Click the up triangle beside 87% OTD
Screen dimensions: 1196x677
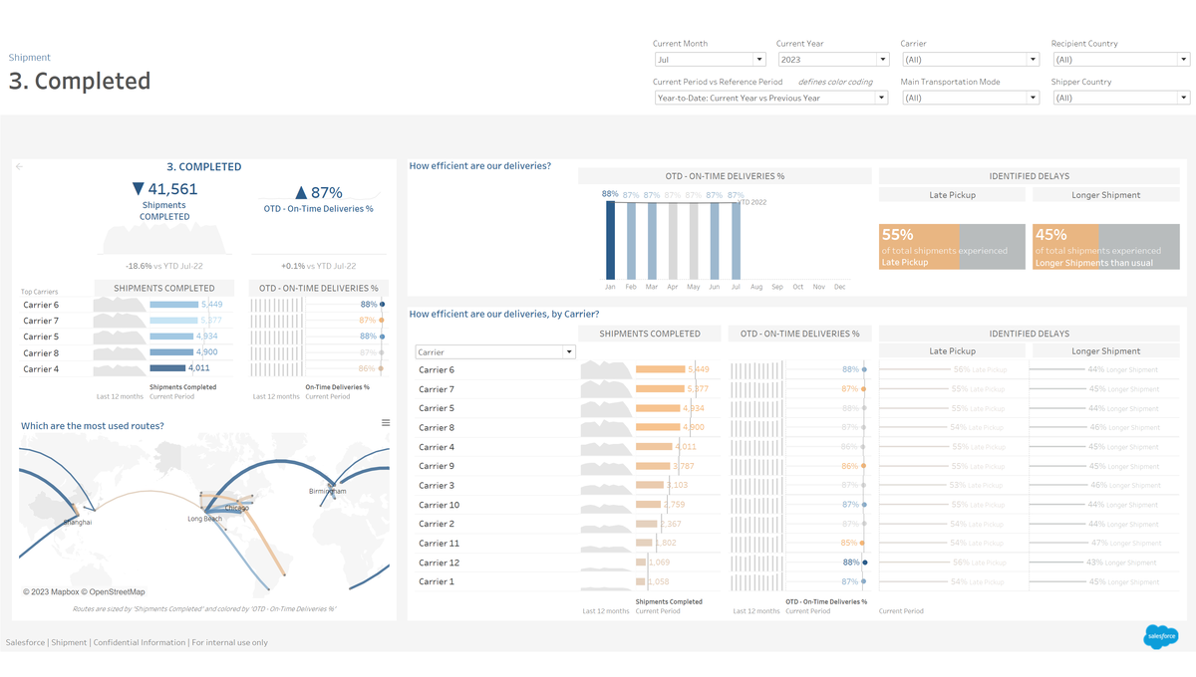pos(301,192)
